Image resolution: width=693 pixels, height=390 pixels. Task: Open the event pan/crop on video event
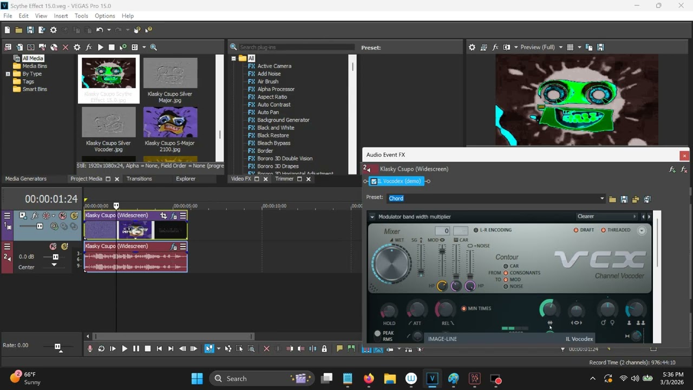tap(164, 216)
